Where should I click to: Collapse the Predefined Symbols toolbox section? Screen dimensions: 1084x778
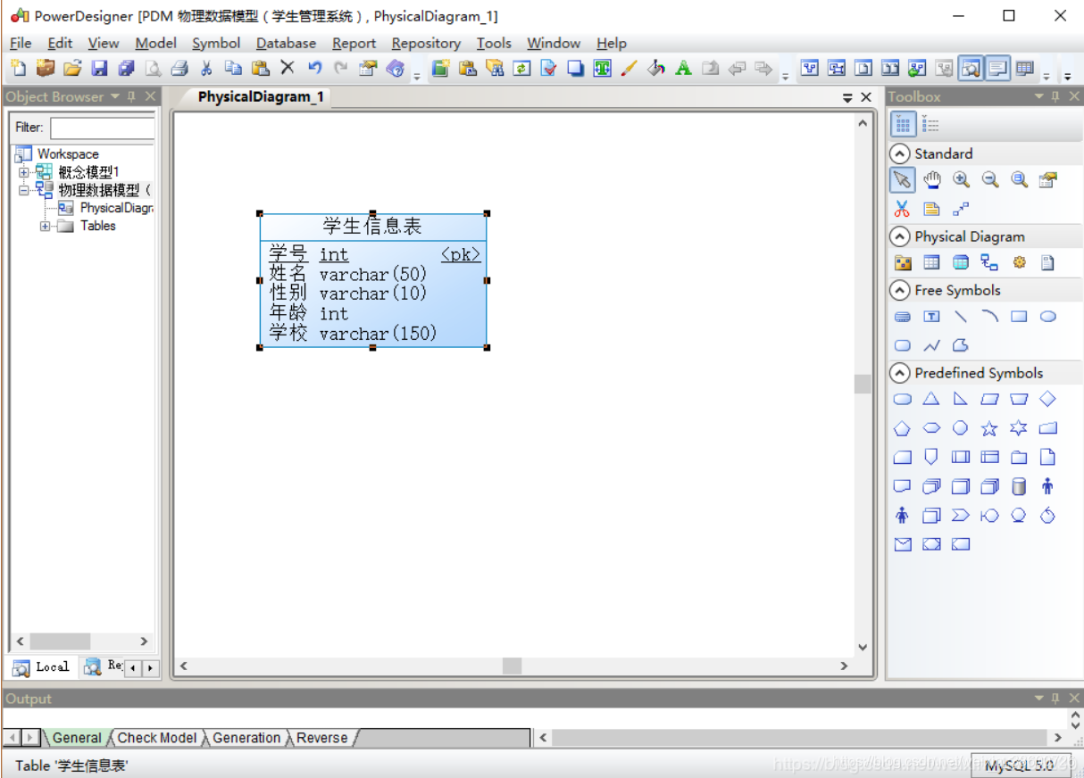pos(900,373)
